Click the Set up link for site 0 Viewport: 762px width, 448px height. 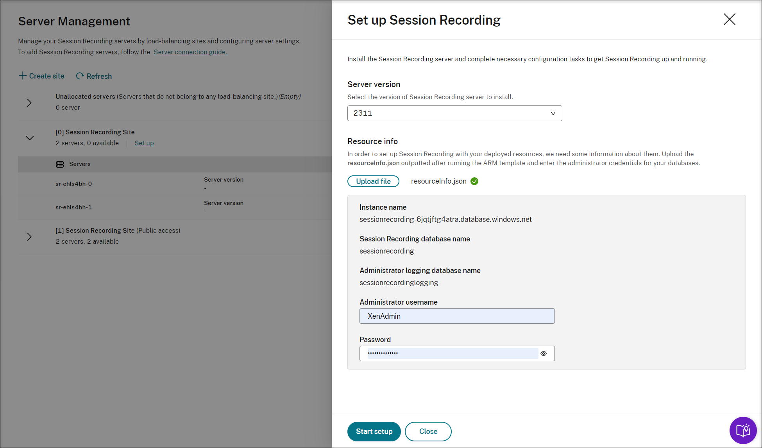click(144, 143)
